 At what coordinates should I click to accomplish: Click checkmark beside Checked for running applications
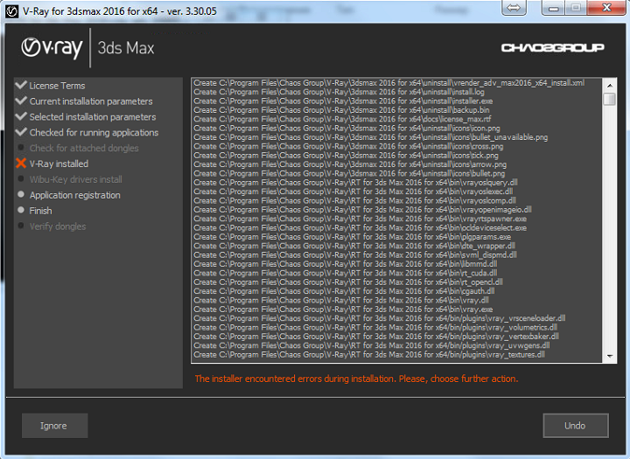point(21,132)
